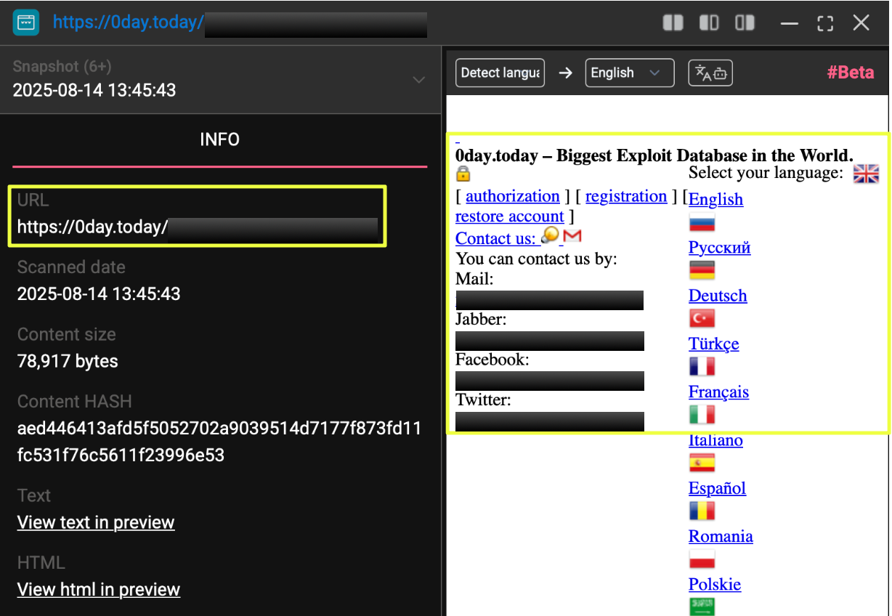The width and height of the screenshot is (892, 616).
Task: Click the UK flag language icon
Action: pos(866,174)
